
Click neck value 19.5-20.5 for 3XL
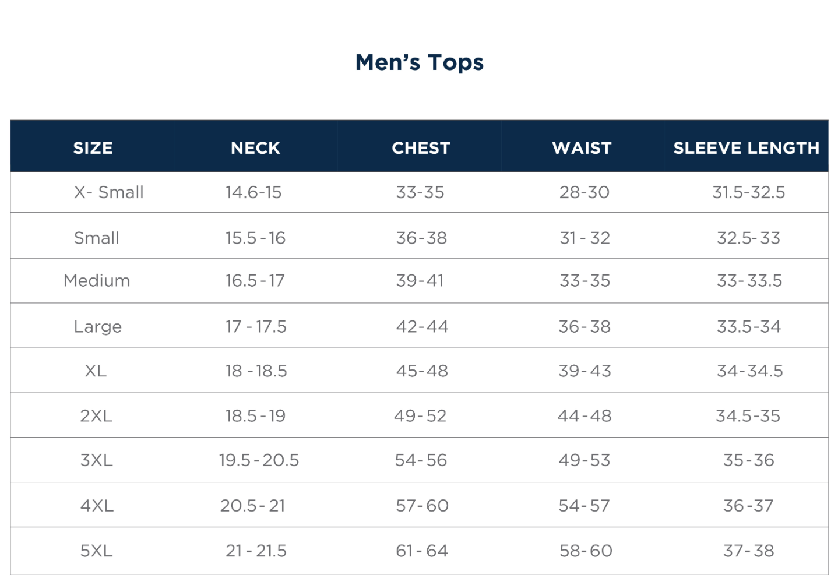click(259, 460)
